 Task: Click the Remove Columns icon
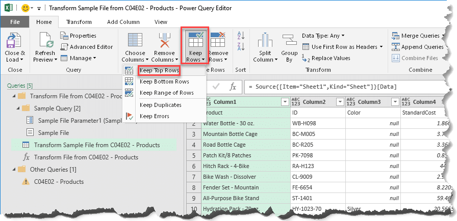pos(164,40)
